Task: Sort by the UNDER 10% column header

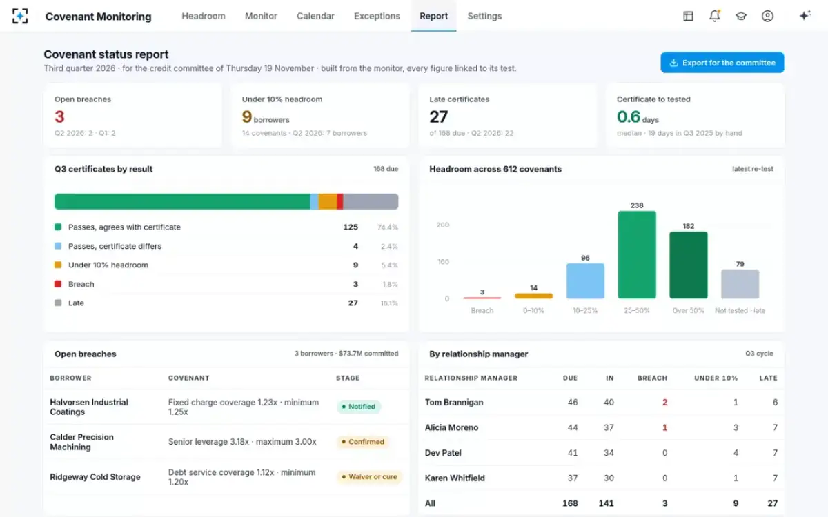Action: [716, 378]
